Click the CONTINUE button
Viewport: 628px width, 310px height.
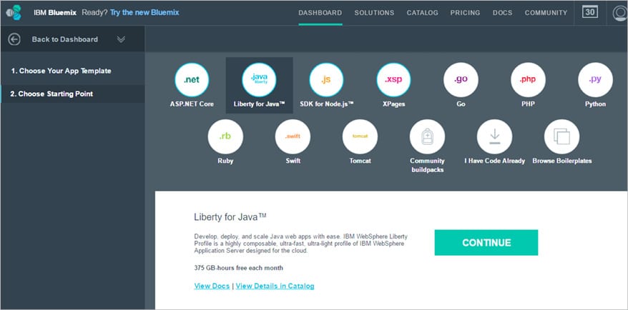(486, 242)
